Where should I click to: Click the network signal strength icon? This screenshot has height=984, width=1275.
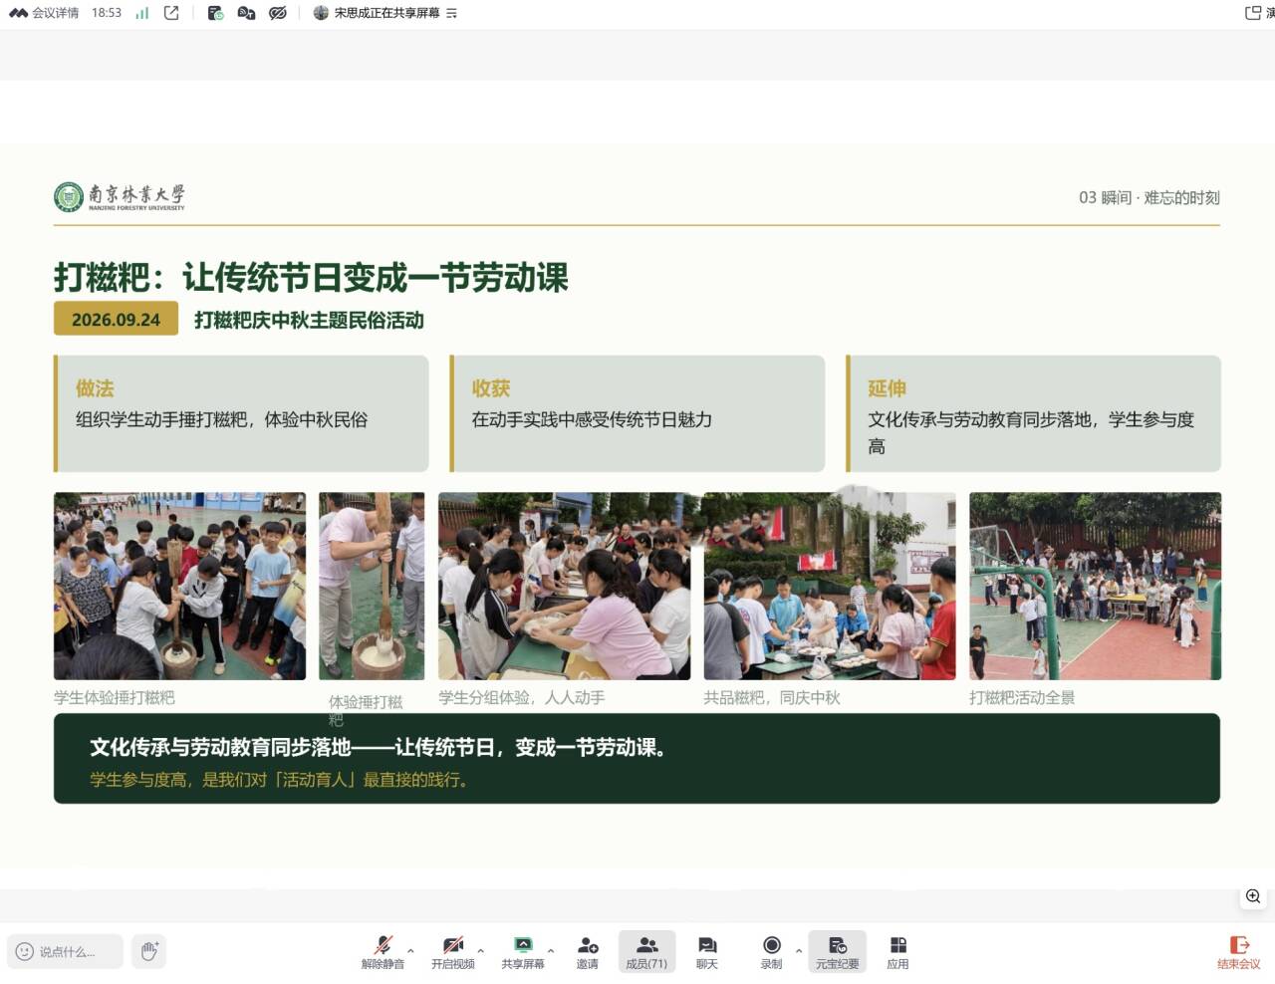[x=141, y=13]
